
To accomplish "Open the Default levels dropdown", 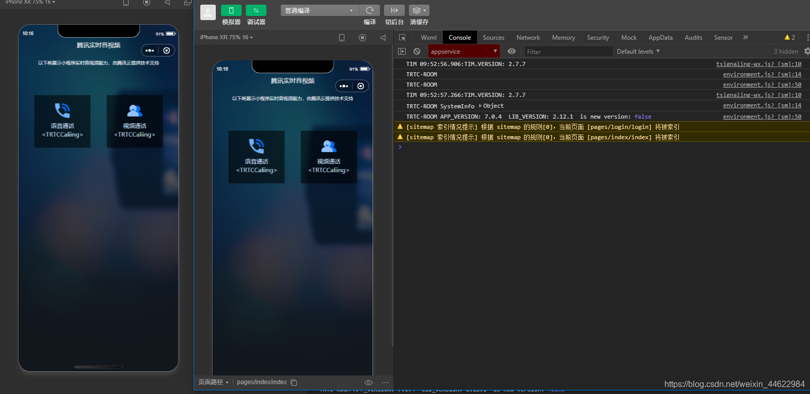I will [639, 52].
